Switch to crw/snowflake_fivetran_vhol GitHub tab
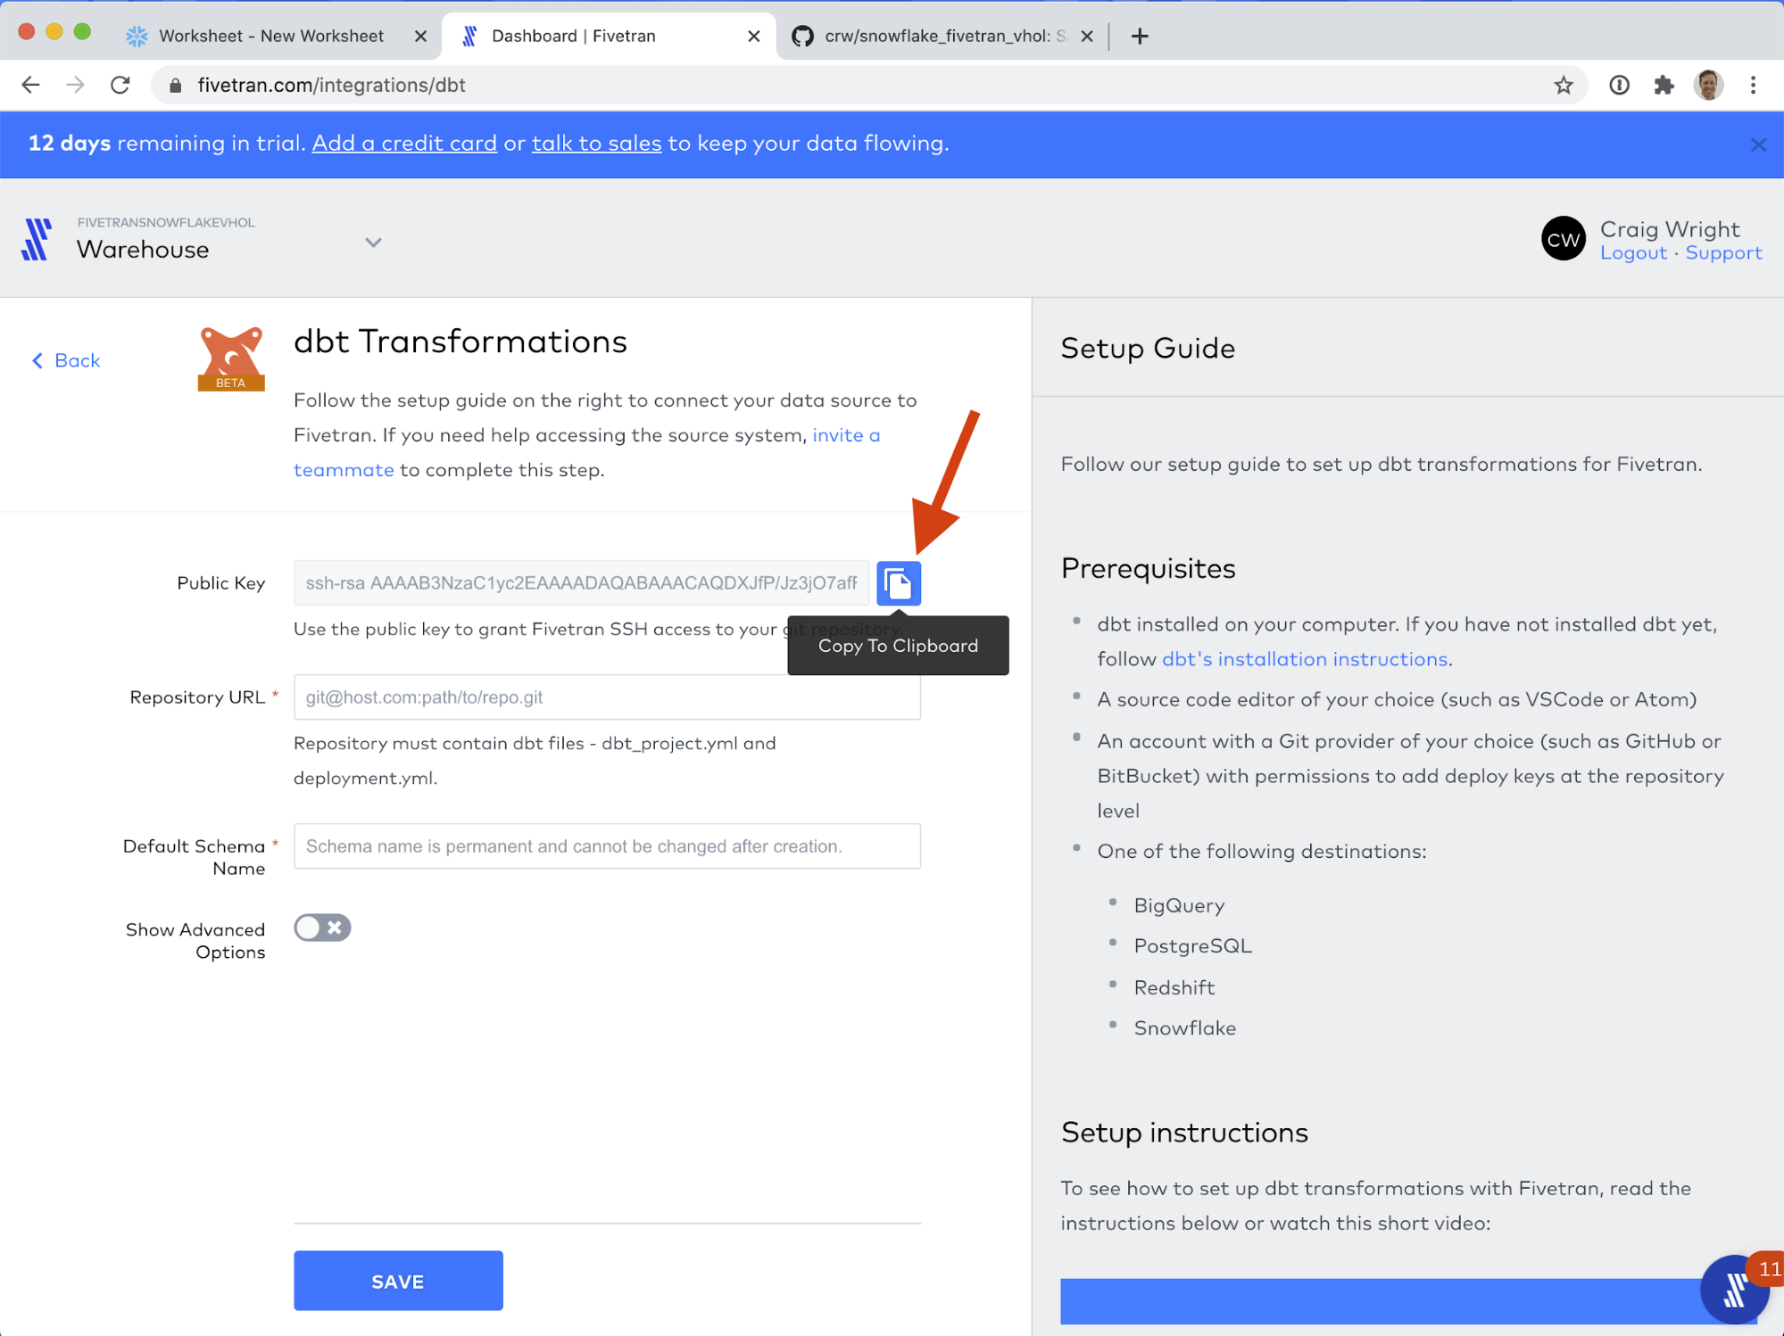1784x1336 pixels. [x=937, y=37]
